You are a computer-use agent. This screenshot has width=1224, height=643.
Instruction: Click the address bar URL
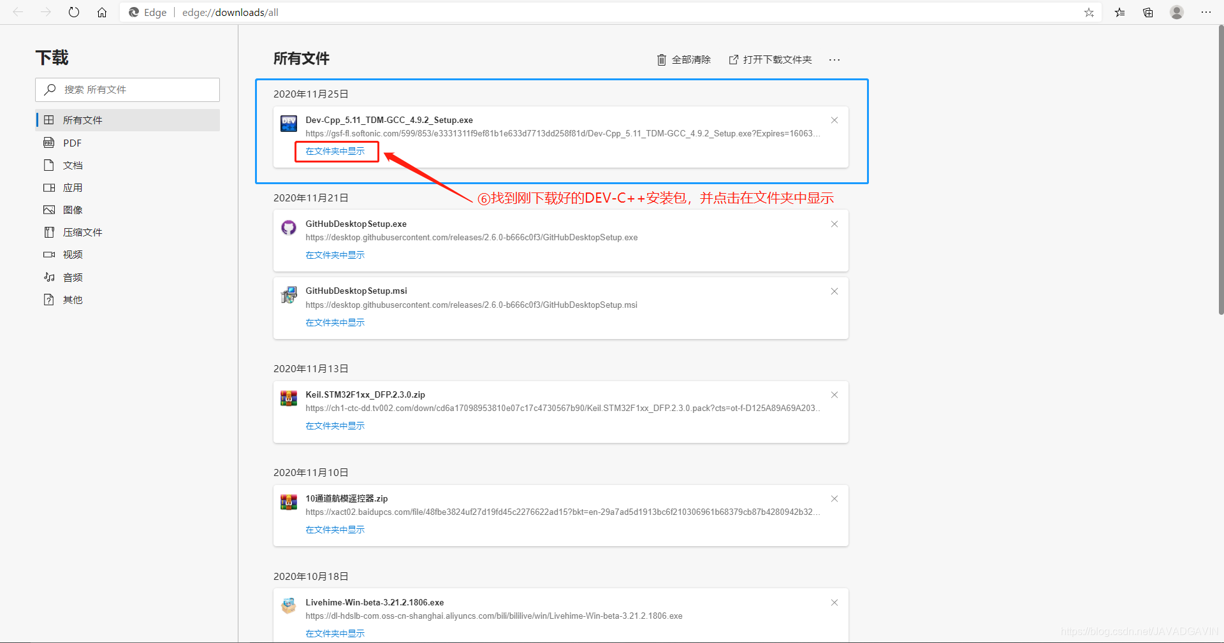[x=230, y=12]
